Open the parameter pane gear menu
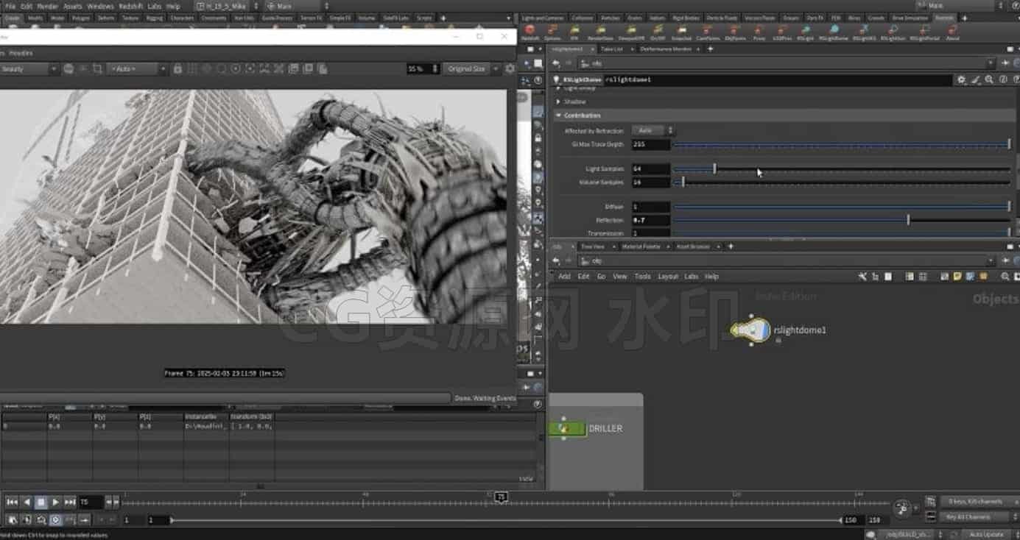This screenshot has width=1020, height=540. click(x=961, y=79)
